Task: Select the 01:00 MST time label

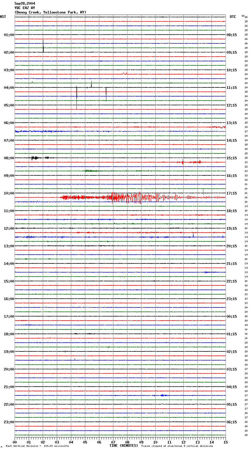Action: tap(9, 35)
